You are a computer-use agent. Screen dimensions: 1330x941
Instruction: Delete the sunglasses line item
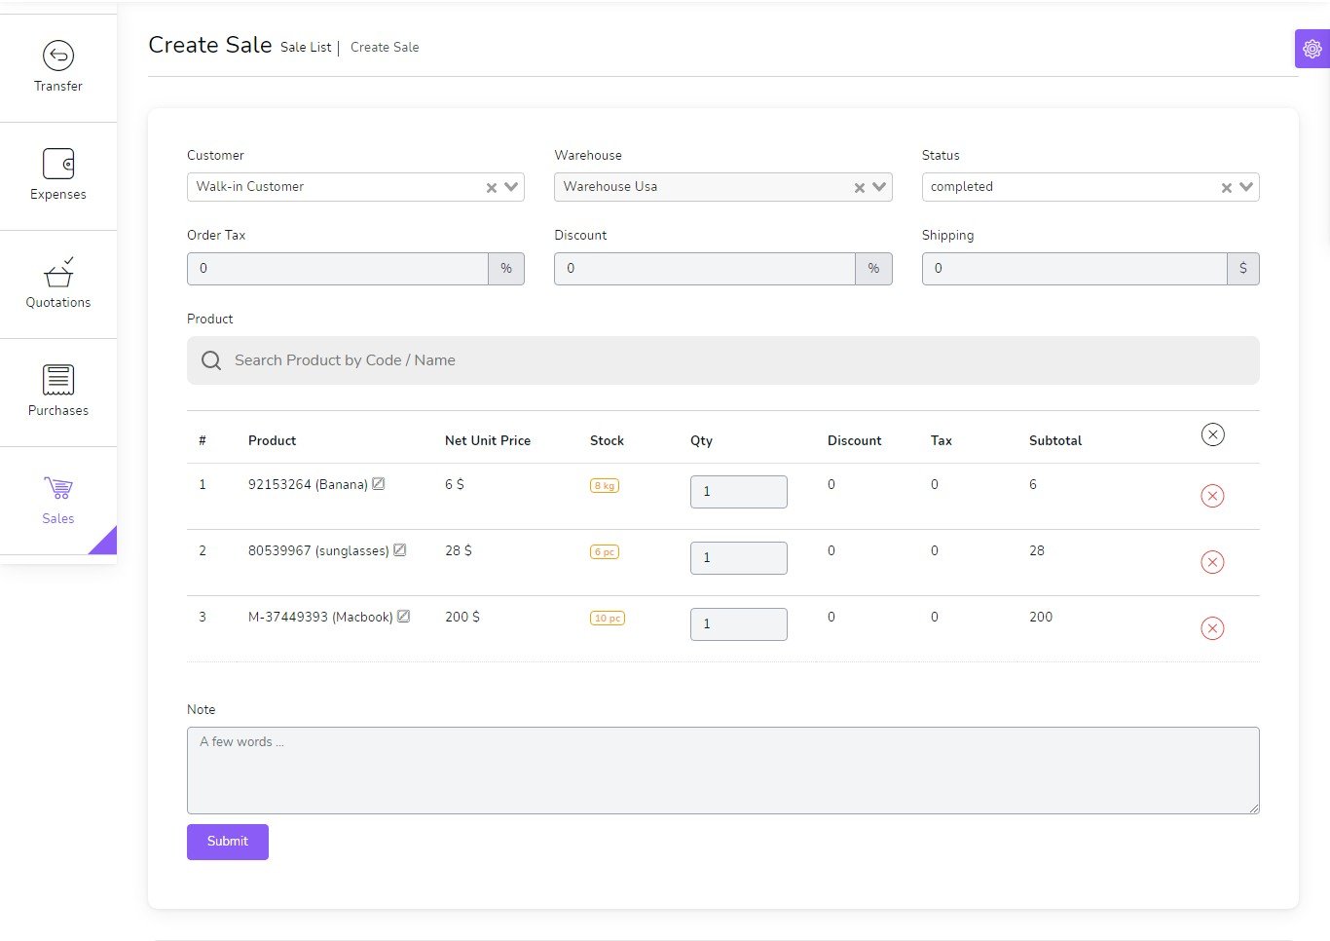(1212, 562)
